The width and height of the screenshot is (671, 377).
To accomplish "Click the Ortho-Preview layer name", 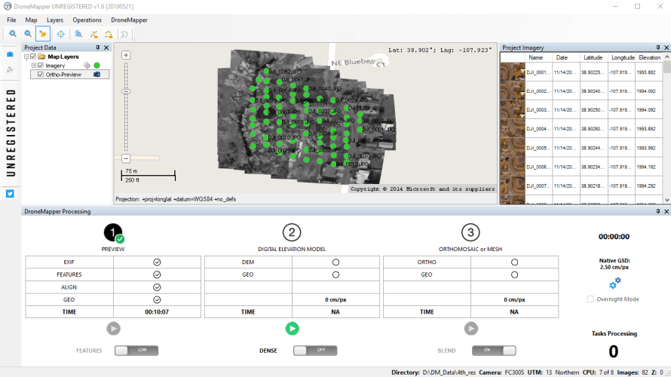I will (x=63, y=75).
